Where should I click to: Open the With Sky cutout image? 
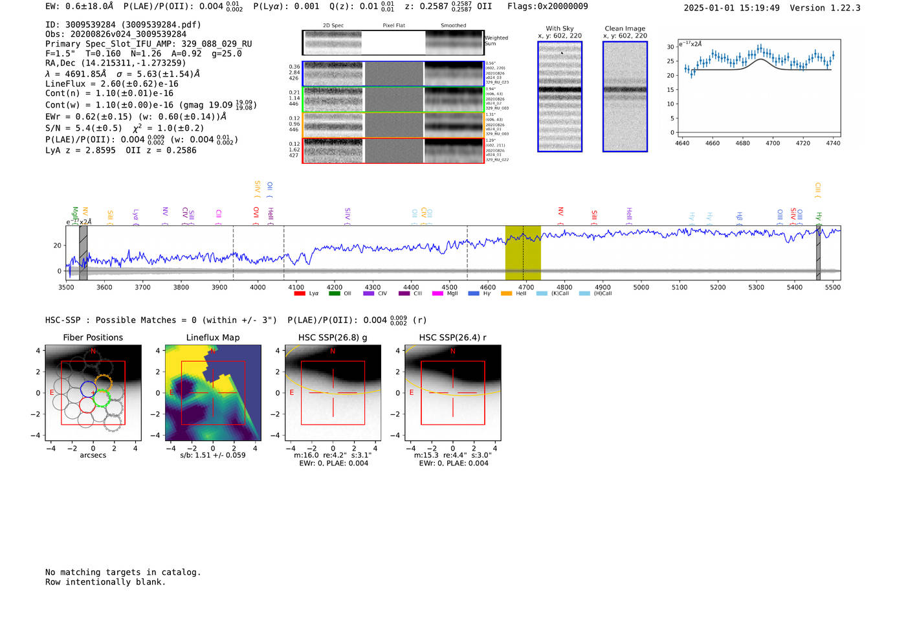[x=560, y=96]
